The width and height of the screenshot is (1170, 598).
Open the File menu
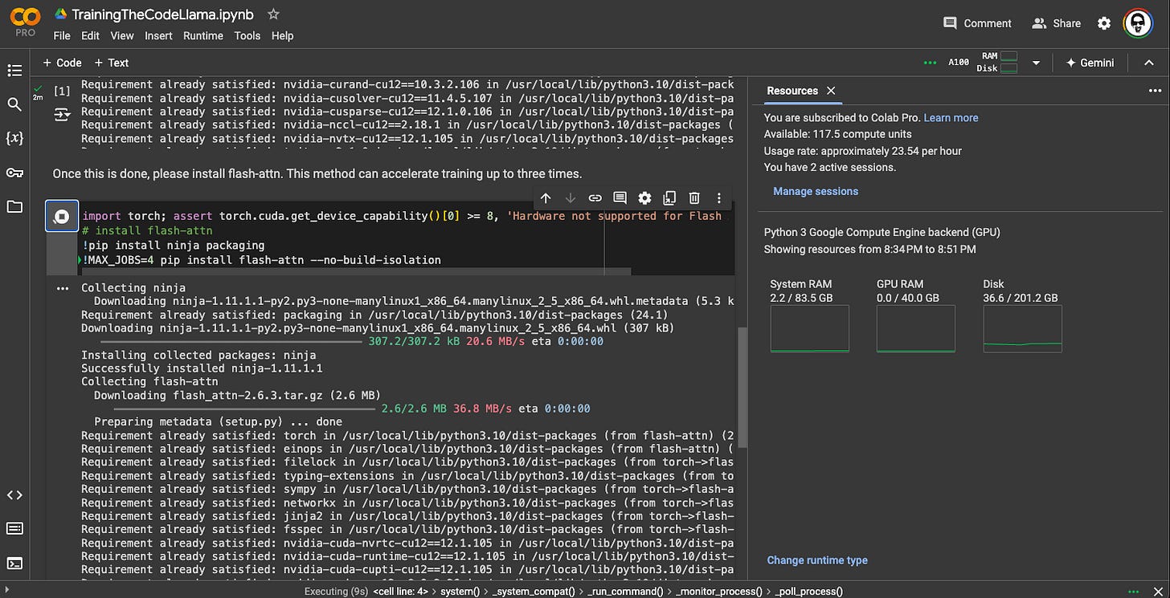click(62, 35)
